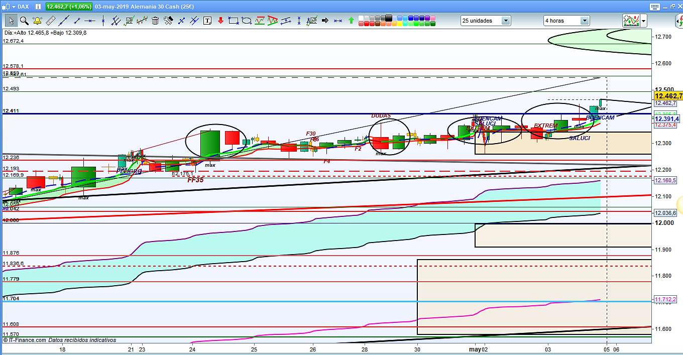Click the info button beside DAX
Viewport: 683px width, 355px height.
pos(38,7)
